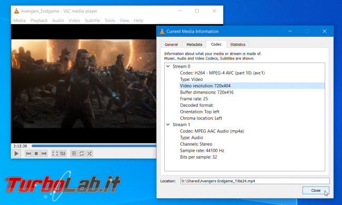Switch to the Statistics tab
Image resolution: width=342 pixels, height=205 pixels.
tap(238, 45)
